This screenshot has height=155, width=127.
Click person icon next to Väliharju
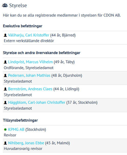point(5,35)
